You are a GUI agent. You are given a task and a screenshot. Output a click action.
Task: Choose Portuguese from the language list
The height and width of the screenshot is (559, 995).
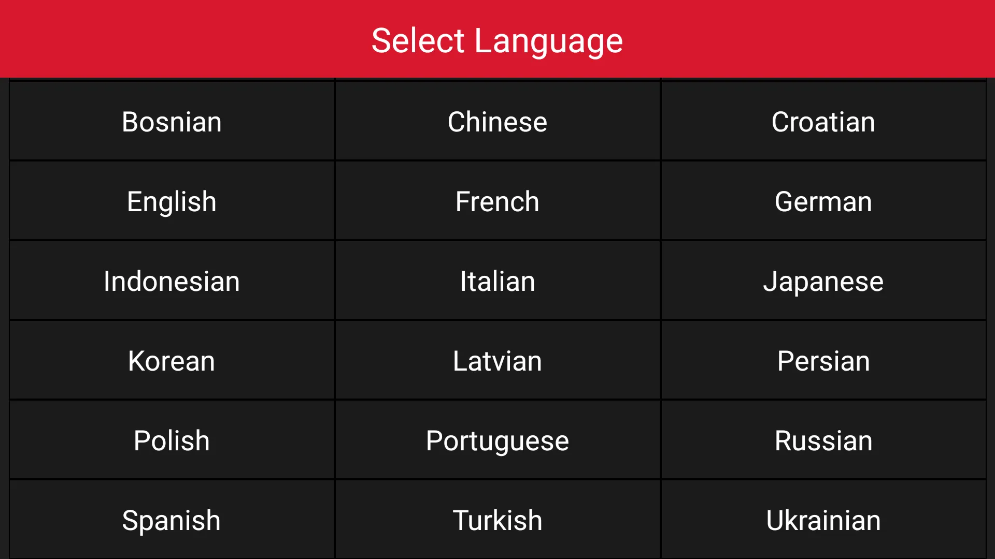[497, 440]
